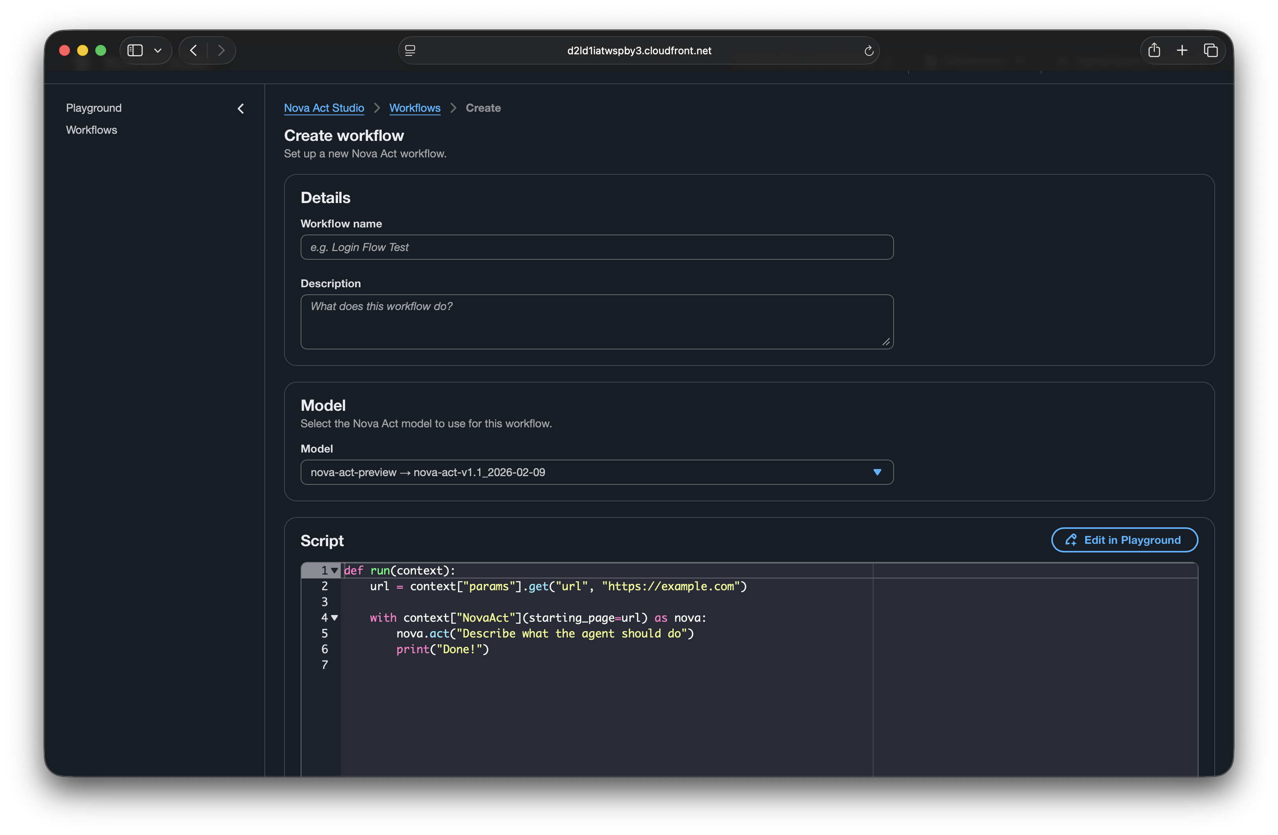
Task: Click the "Describe what the agent should do" string
Action: click(x=571, y=634)
